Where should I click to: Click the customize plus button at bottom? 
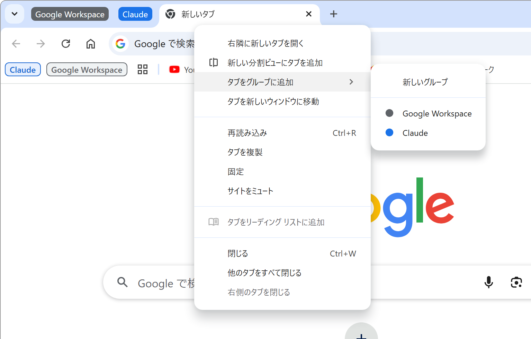[361, 336]
